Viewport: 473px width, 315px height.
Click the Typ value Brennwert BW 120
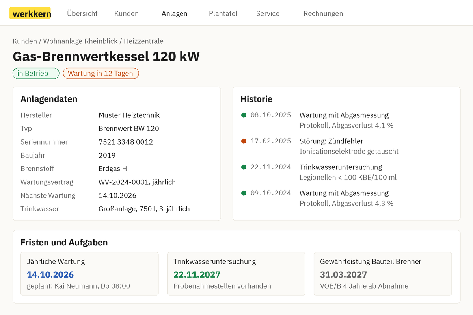(129, 128)
